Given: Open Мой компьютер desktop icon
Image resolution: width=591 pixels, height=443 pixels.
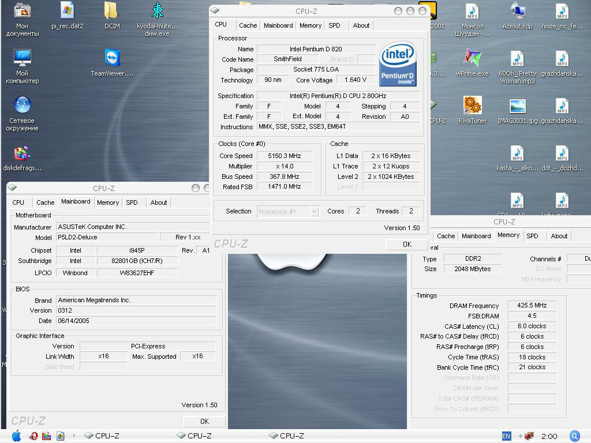Looking at the screenshot, I should (x=23, y=66).
